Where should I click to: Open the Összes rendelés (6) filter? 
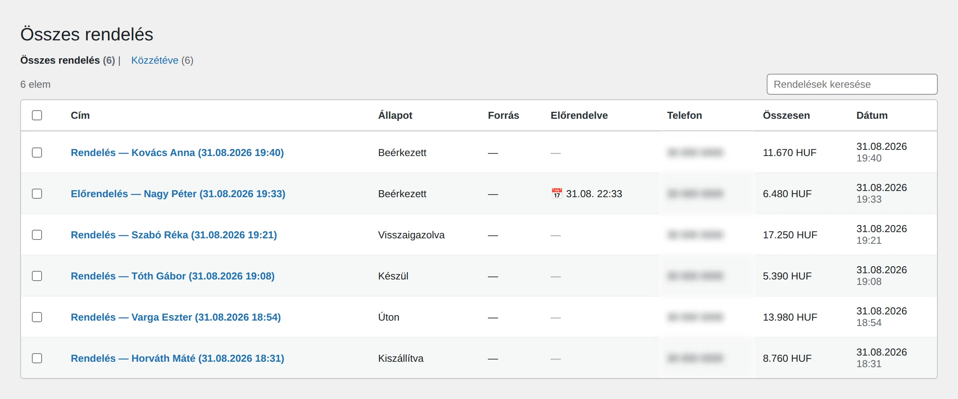[68, 60]
